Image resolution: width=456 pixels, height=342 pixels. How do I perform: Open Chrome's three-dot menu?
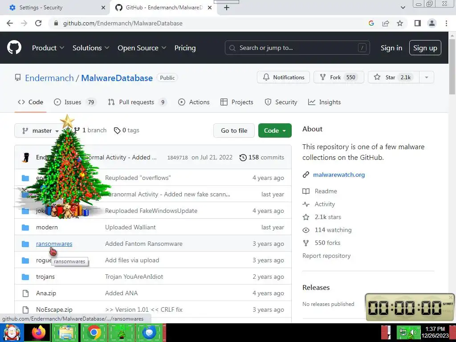point(446,23)
